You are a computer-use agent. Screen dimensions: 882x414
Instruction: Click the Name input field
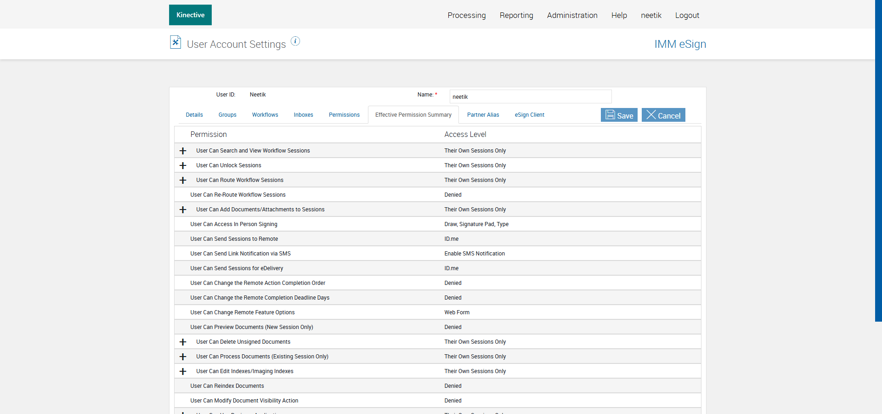[531, 96]
